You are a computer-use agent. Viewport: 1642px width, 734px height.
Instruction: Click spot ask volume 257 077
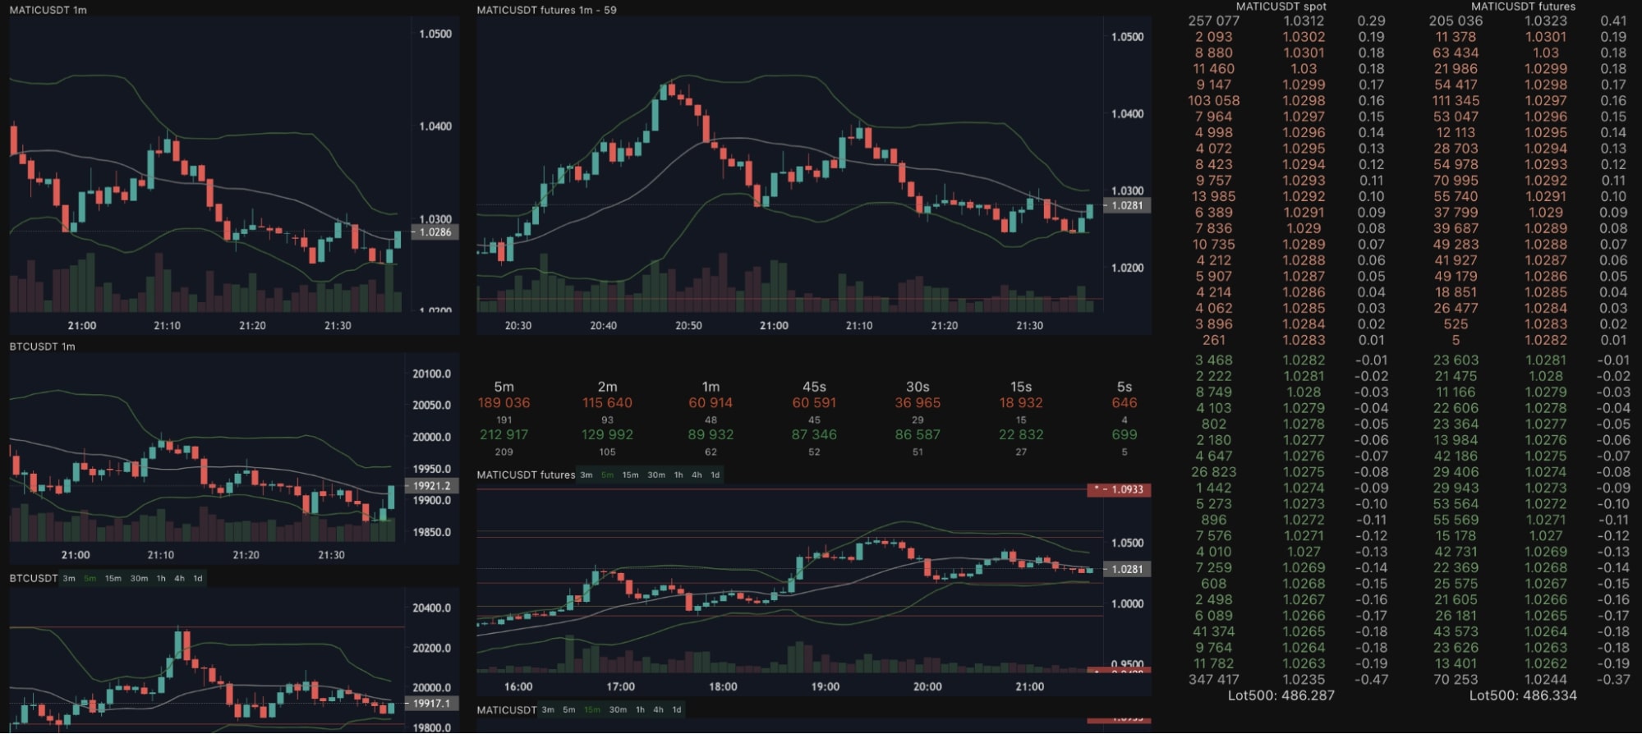[x=1213, y=21]
